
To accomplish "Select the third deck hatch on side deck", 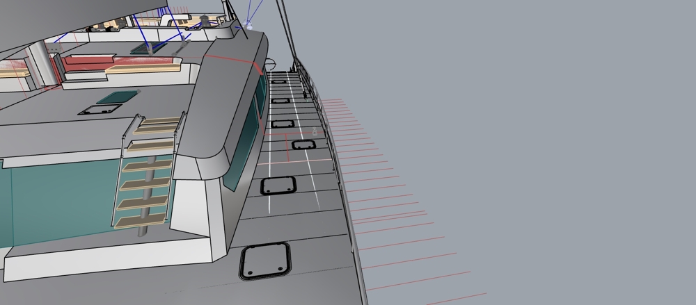I will 303,145.
